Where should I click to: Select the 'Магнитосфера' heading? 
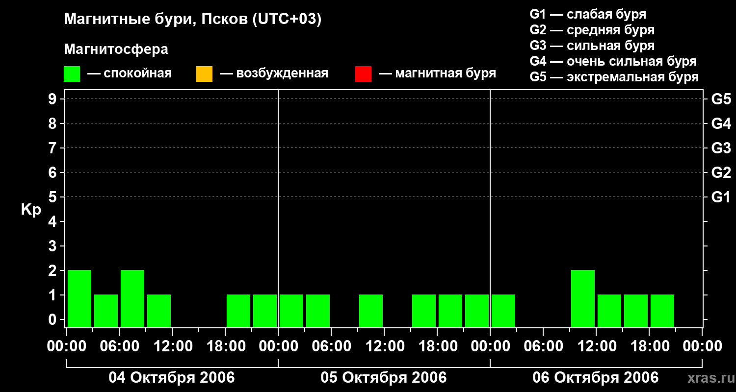tap(116, 49)
